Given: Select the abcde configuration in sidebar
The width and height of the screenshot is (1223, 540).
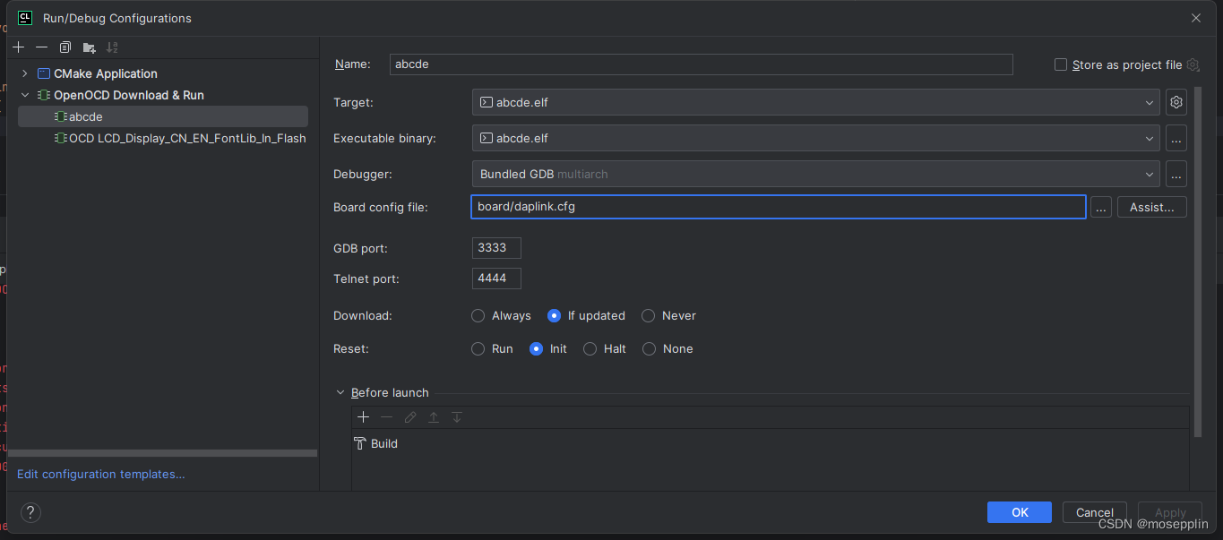Looking at the screenshot, I should [x=86, y=116].
